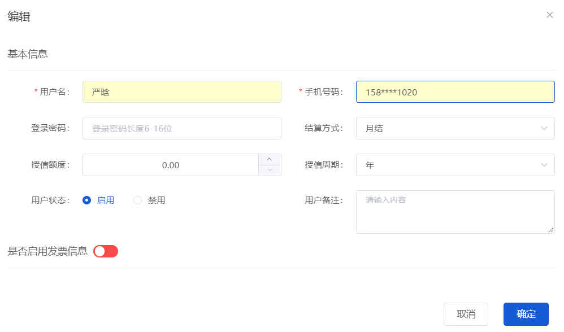Viewport: 564px width, 332px height.
Task: Close the 编辑 dialog with the X icon
Action: point(549,15)
